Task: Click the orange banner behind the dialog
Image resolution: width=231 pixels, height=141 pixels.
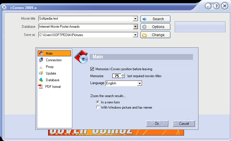Action: tap(116, 132)
